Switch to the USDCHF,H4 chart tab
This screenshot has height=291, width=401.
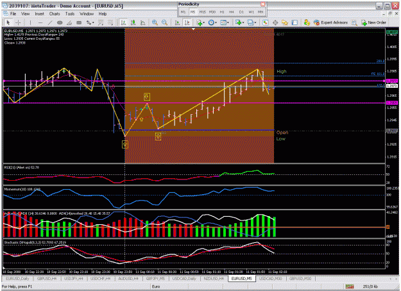click(x=101, y=278)
